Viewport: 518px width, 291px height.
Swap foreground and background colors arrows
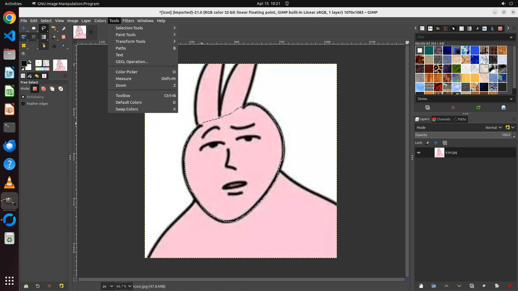(30, 62)
